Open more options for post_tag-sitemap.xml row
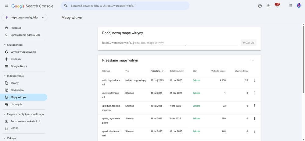The height and width of the screenshot is (141, 305). point(254,118)
